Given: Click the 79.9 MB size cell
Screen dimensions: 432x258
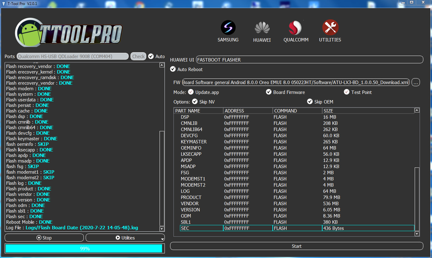Looking at the screenshot, I should (x=331, y=197).
